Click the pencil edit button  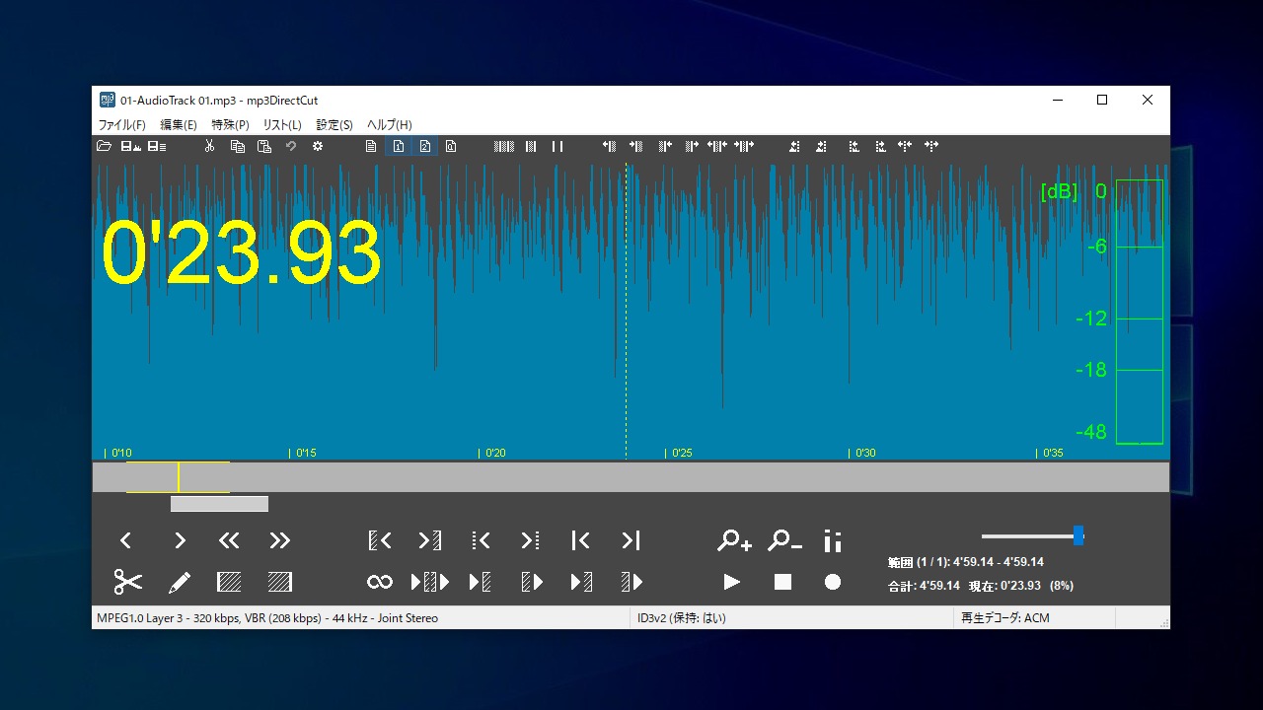(x=180, y=582)
